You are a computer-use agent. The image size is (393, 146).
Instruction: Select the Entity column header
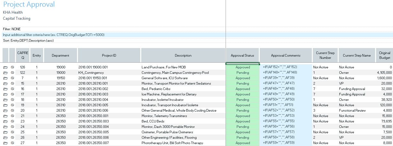click(37, 55)
